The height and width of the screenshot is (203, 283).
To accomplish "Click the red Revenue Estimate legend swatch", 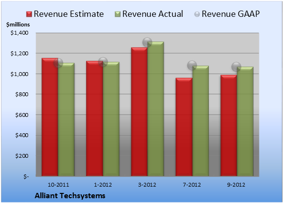I will [x=29, y=14].
